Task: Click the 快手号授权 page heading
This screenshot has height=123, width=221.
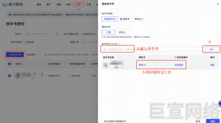Action: (x=15, y=24)
